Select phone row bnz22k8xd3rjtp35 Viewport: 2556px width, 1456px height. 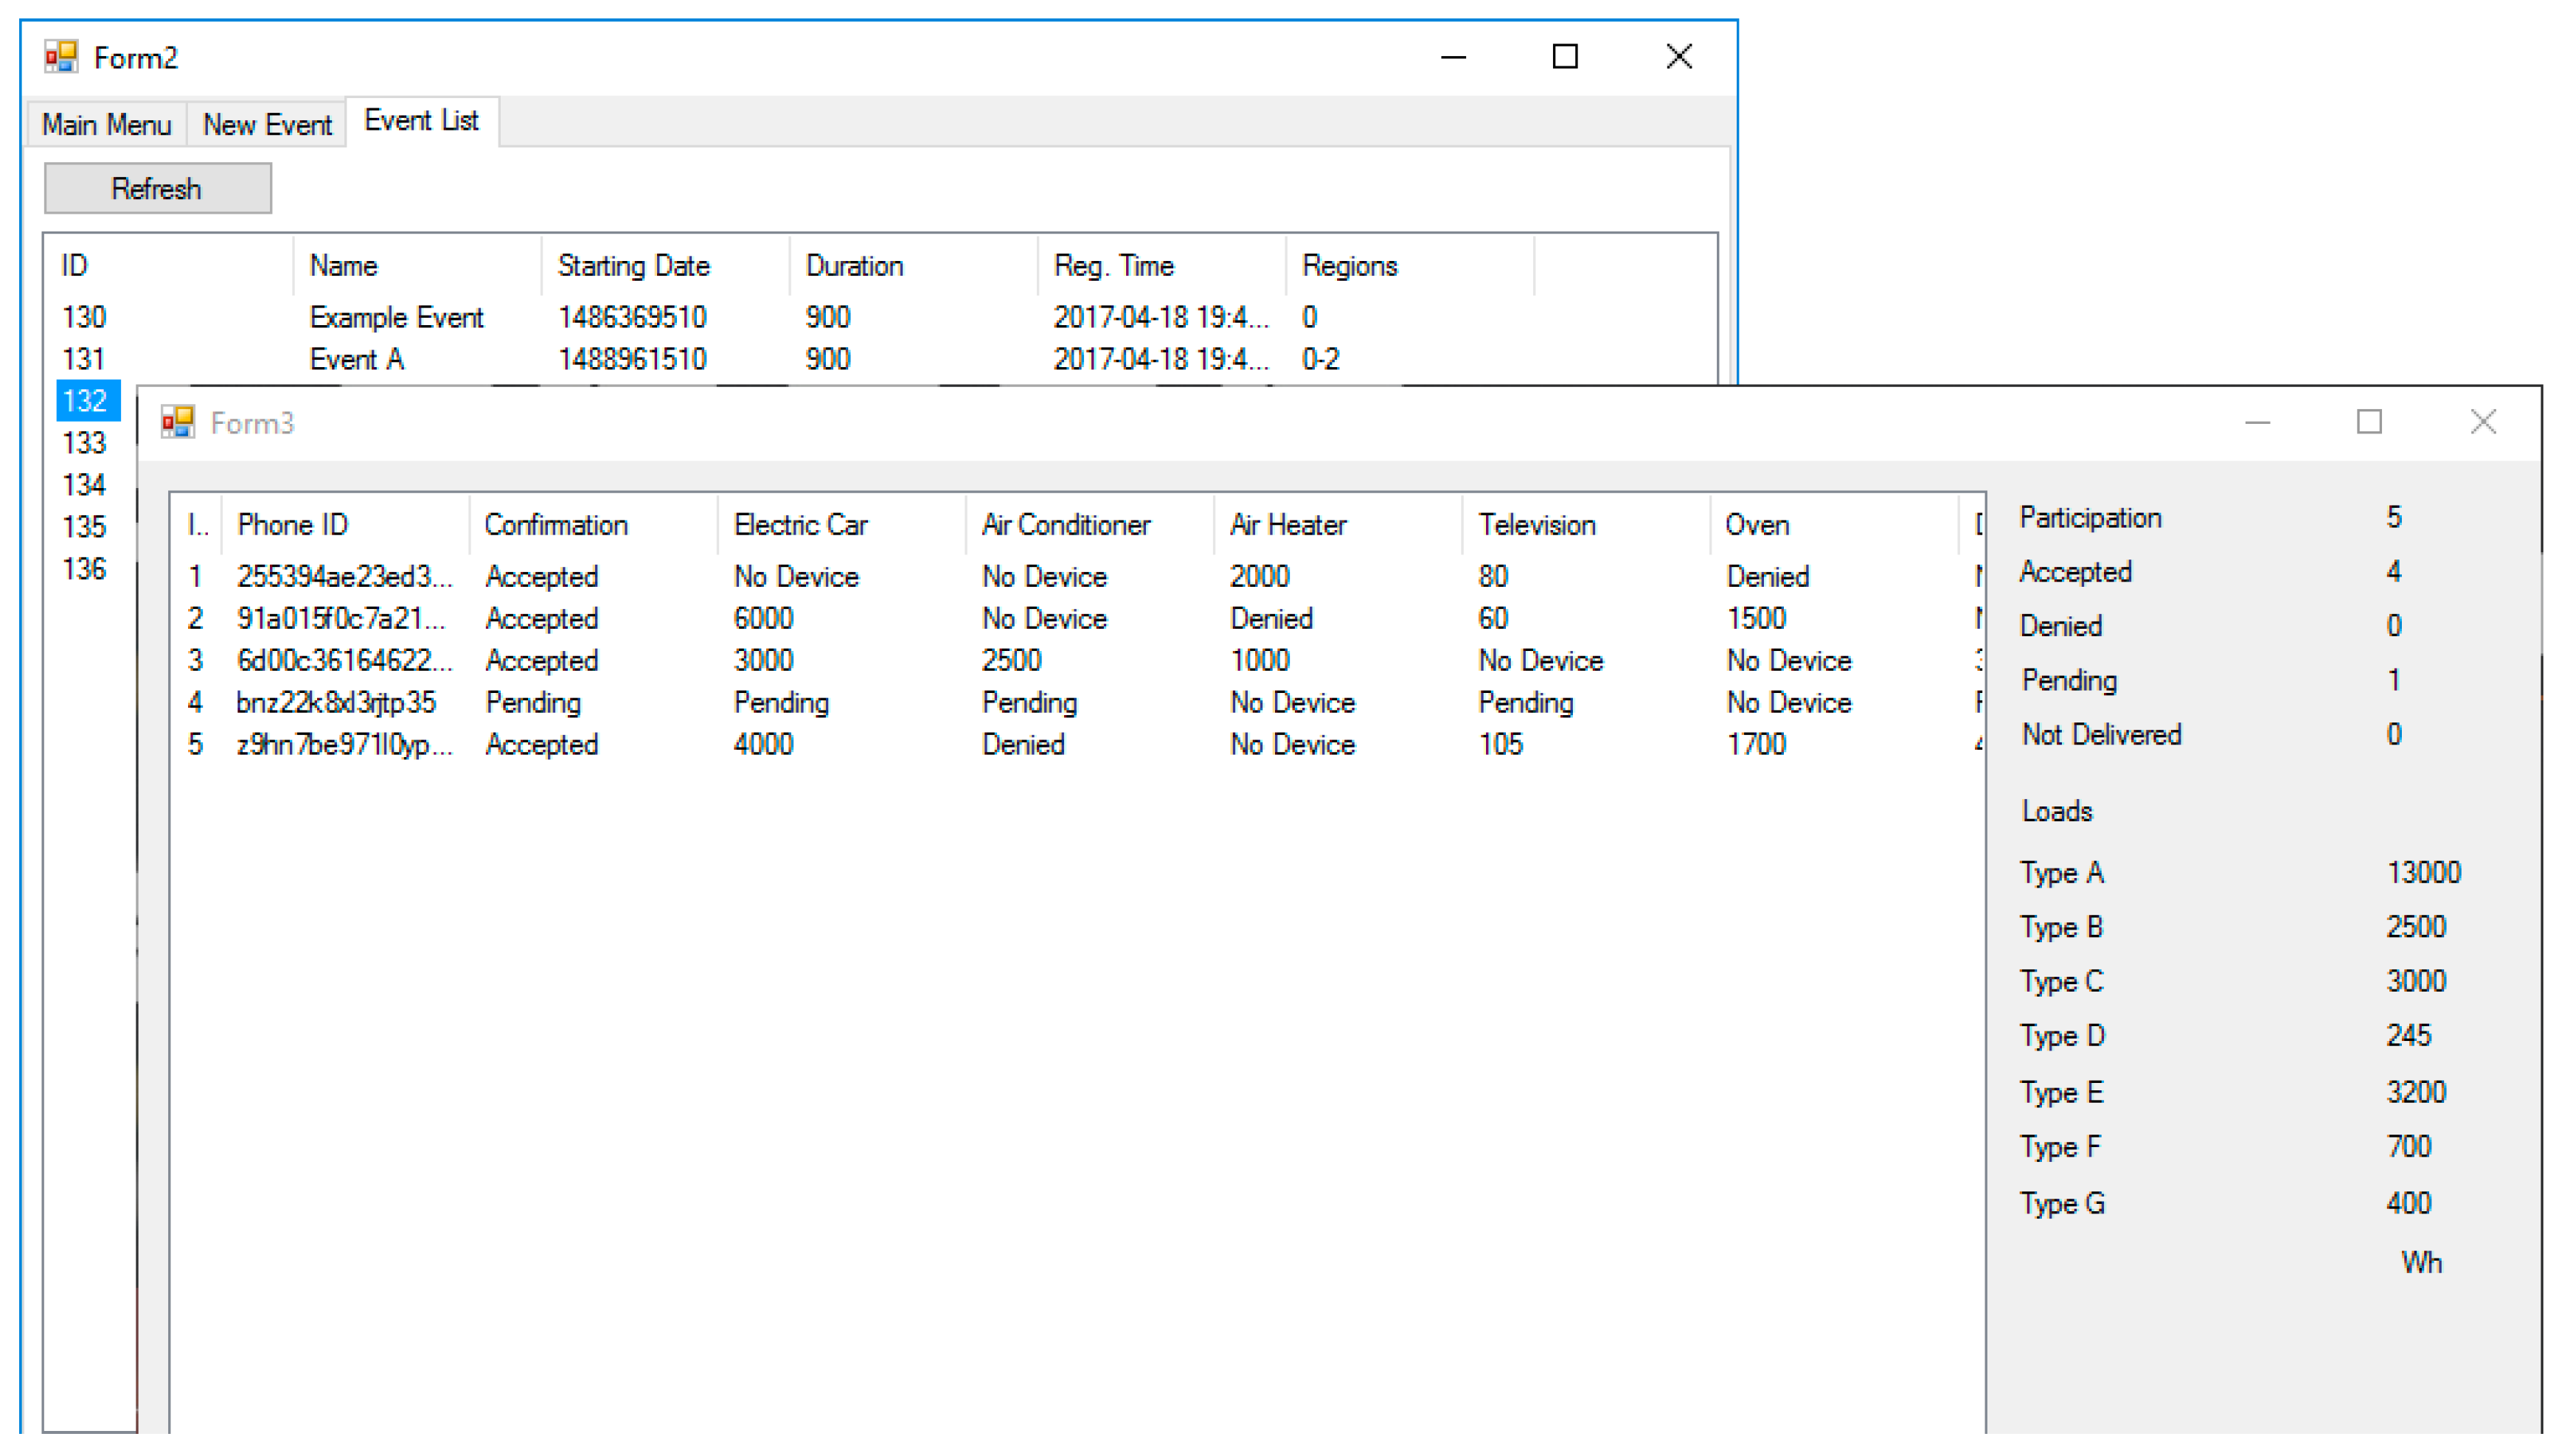(x=336, y=703)
